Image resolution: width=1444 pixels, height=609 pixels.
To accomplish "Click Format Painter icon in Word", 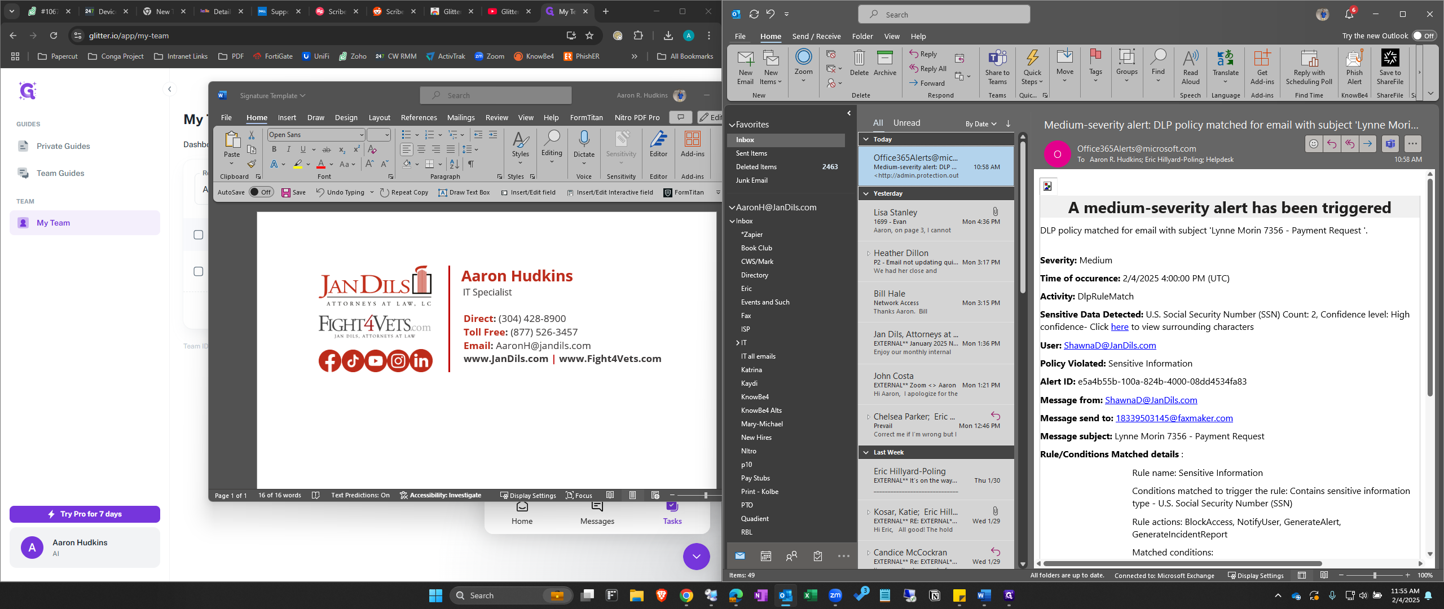I will 252,164.
